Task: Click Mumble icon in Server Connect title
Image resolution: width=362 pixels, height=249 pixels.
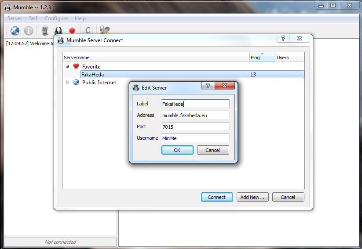Action: [61, 40]
